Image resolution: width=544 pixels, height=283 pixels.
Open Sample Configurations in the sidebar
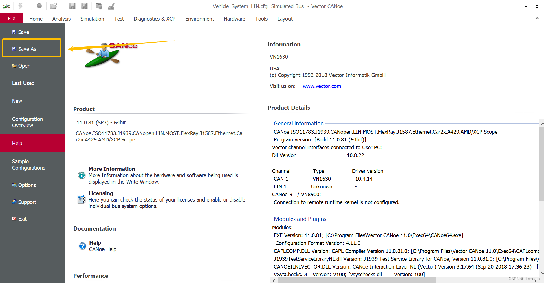coord(32,165)
